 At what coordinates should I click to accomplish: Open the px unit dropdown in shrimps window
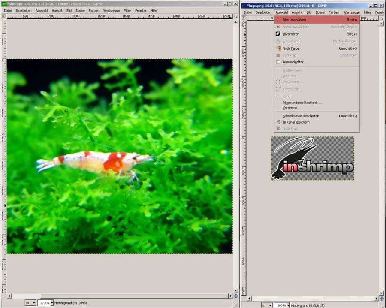point(30,303)
